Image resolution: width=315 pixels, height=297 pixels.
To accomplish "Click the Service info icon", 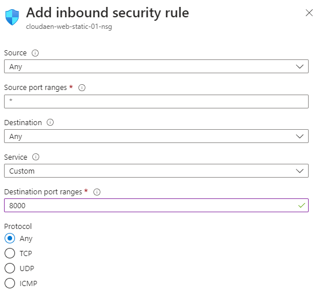I will coord(36,157).
